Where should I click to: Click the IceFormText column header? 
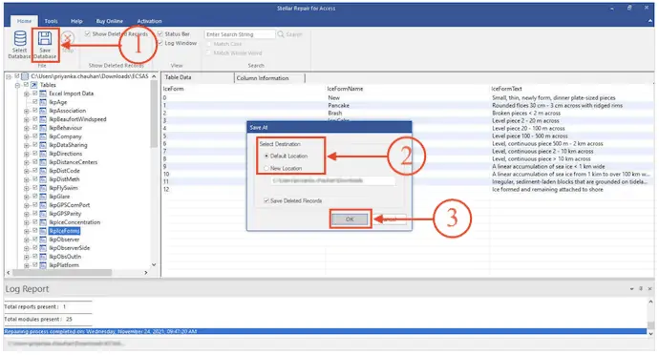click(x=506, y=89)
